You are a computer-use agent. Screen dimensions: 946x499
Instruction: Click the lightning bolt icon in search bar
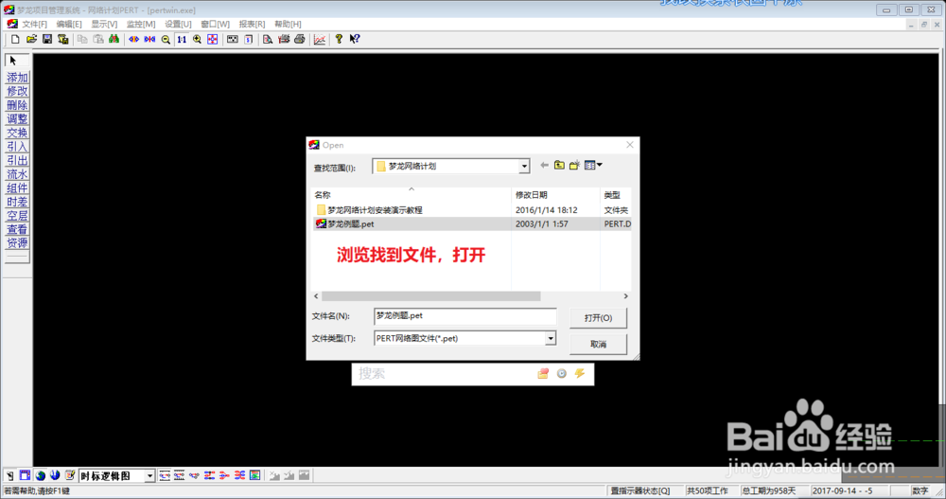[x=580, y=373]
